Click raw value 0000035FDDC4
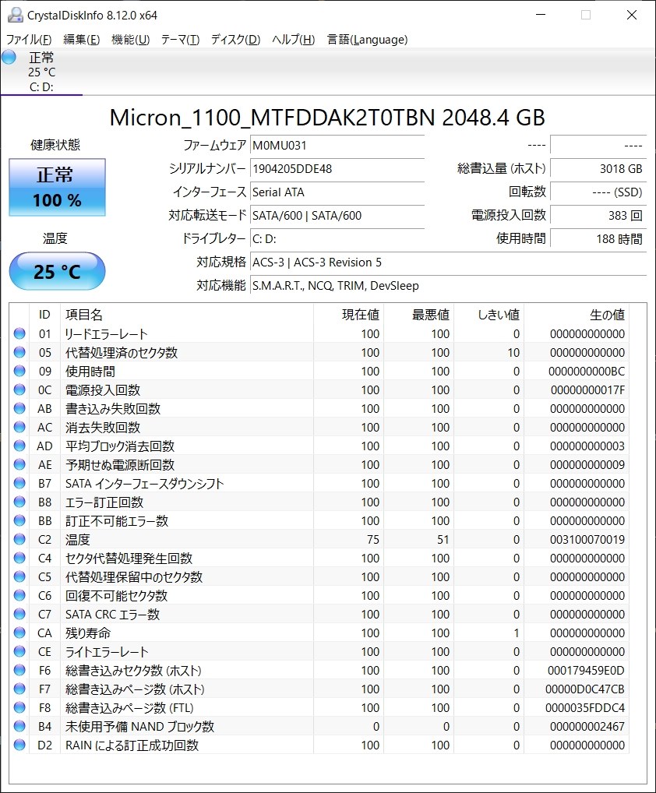The width and height of the screenshot is (656, 793). click(584, 708)
